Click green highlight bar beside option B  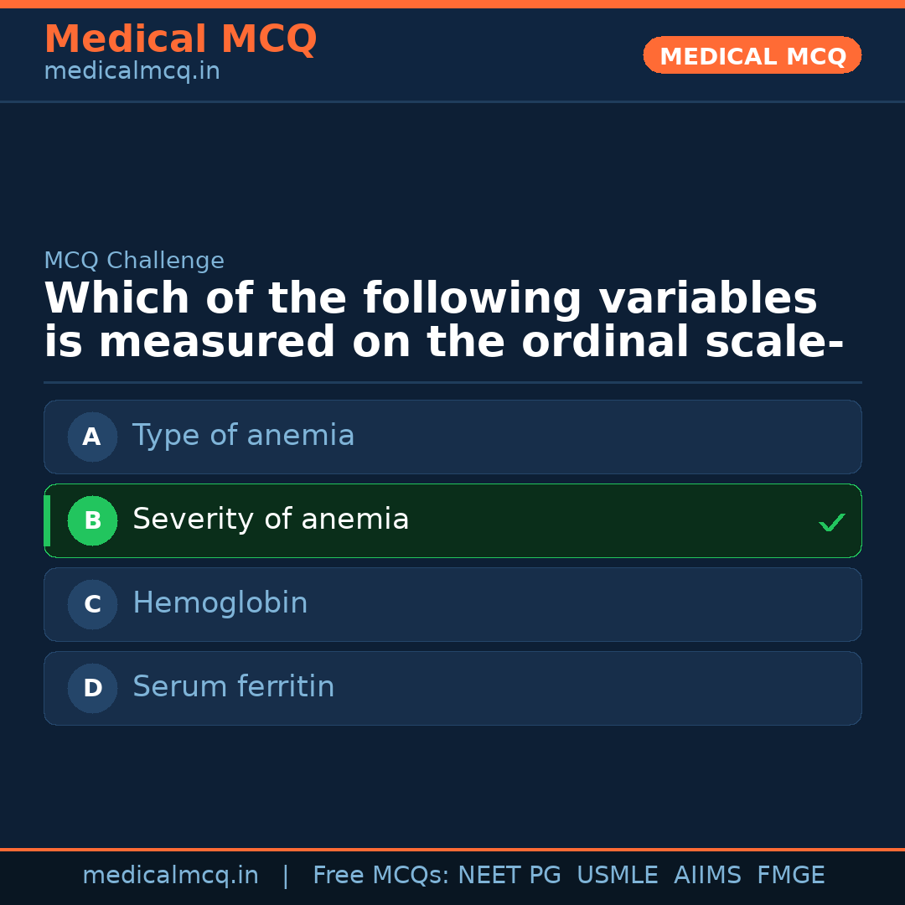coord(47,520)
